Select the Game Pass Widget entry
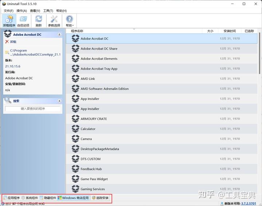This screenshot has width=262, height=206. (x=162, y=179)
